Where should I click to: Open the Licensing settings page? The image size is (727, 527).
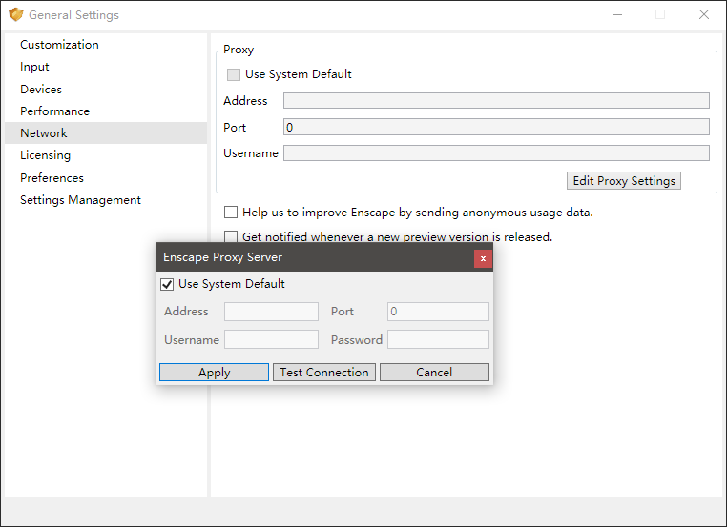(x=106, y=155)
